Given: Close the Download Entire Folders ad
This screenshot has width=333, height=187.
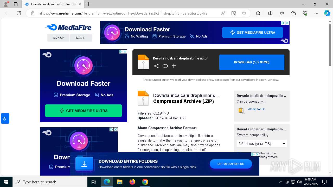Looking at the screenshot, I should pos(257,154).
